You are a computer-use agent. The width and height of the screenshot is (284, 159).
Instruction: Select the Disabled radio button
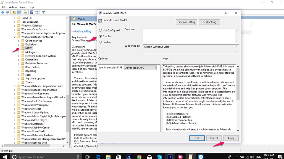coord(100,42)
